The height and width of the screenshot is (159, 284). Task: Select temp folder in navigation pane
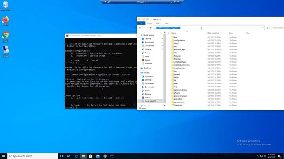tap(147, 56)
